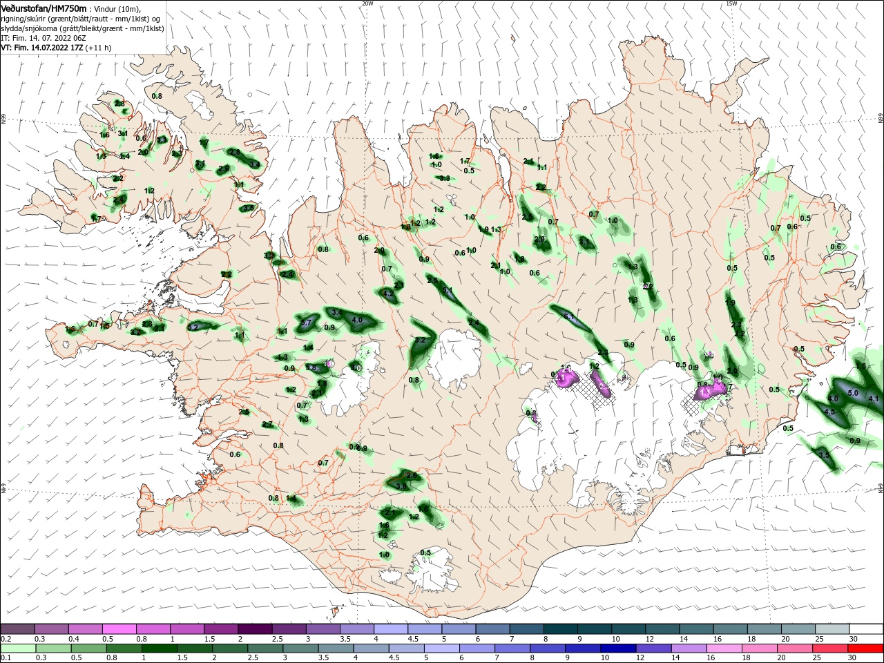
Task: Click the Veðurstofan/HM750m title text
Action: tap(44, 8)
